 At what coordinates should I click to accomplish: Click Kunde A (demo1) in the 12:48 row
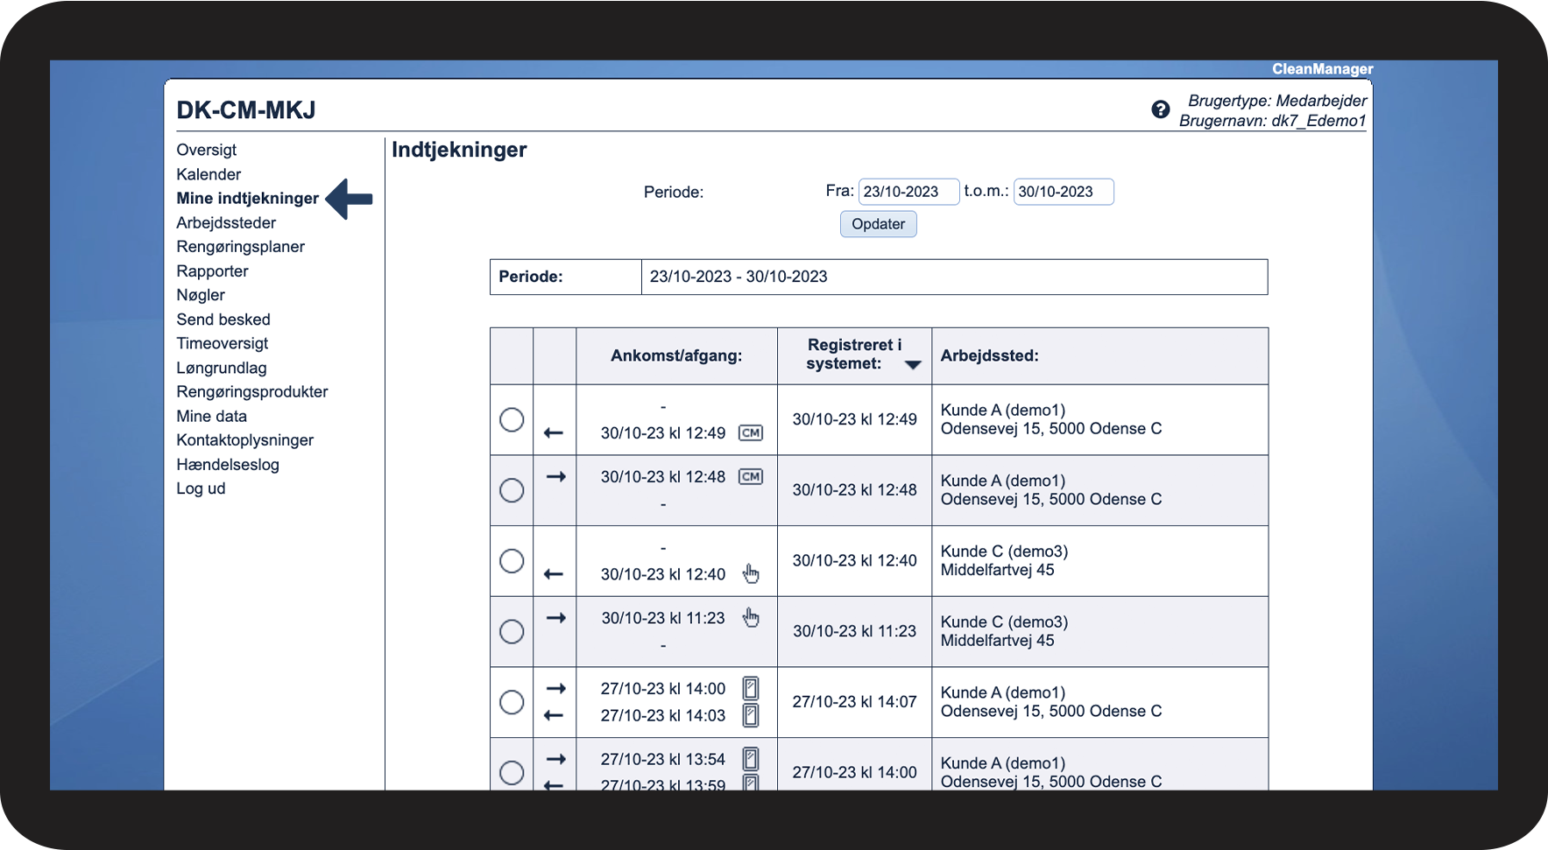coord(1003,481)
